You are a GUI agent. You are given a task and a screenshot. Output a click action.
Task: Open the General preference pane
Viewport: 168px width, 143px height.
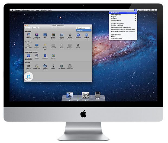28,36
